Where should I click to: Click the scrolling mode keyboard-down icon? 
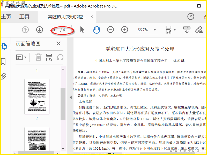click(187, 30)
